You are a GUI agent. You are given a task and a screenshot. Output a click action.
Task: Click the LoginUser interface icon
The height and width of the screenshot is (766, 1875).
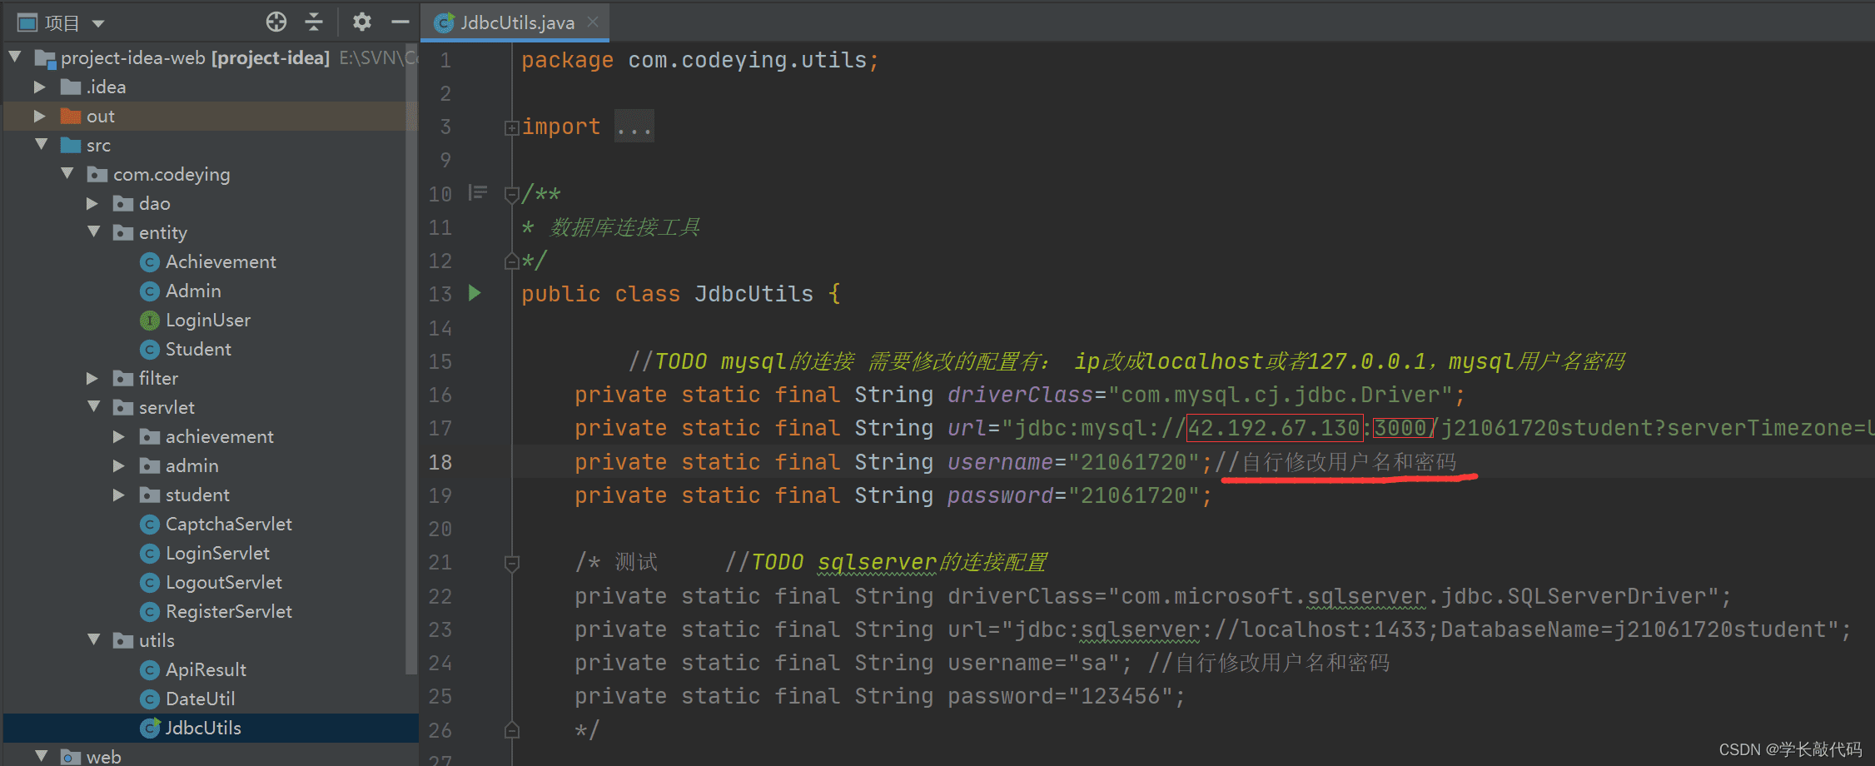click(x=150, y=321)
